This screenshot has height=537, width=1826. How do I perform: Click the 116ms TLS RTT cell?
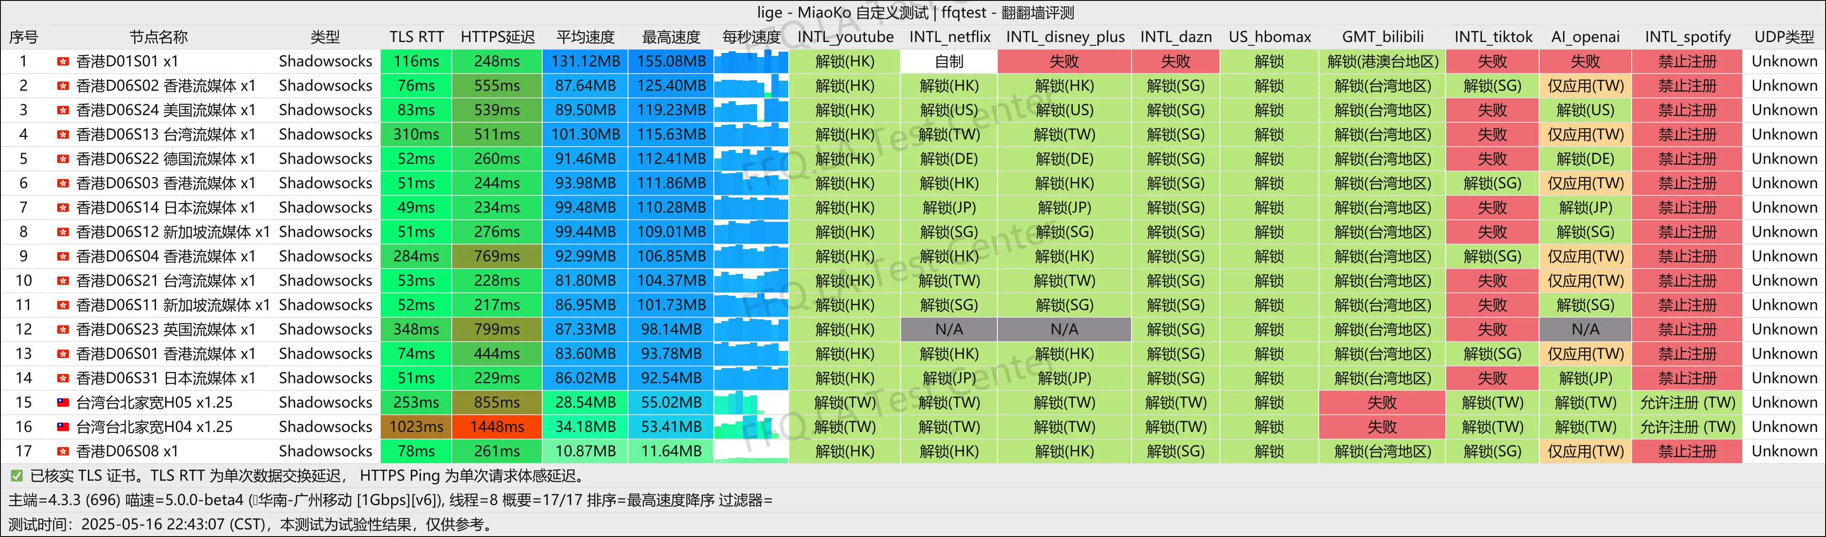(x=416, y=62)
